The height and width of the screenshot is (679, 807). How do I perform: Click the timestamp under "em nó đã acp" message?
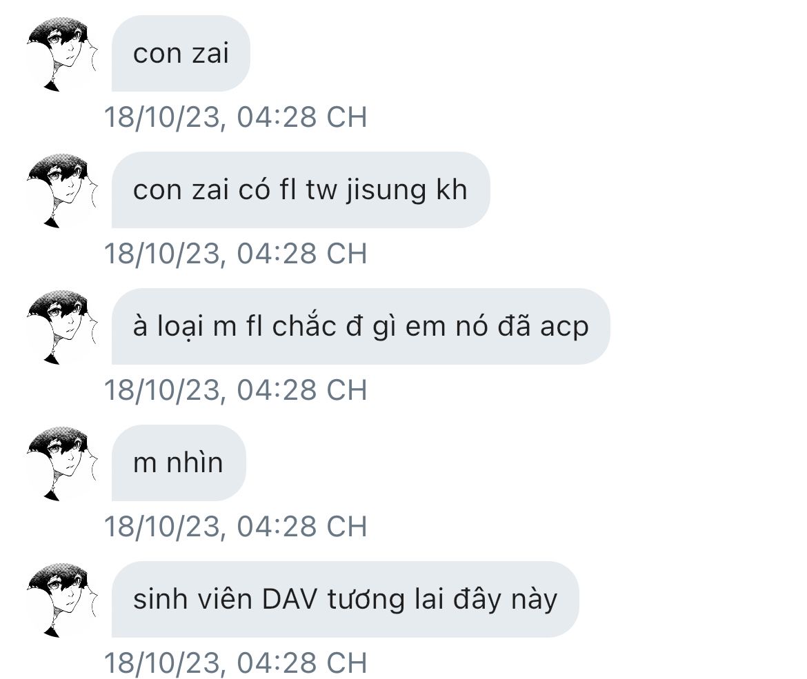pyautogui.click(x=236, y=389)
